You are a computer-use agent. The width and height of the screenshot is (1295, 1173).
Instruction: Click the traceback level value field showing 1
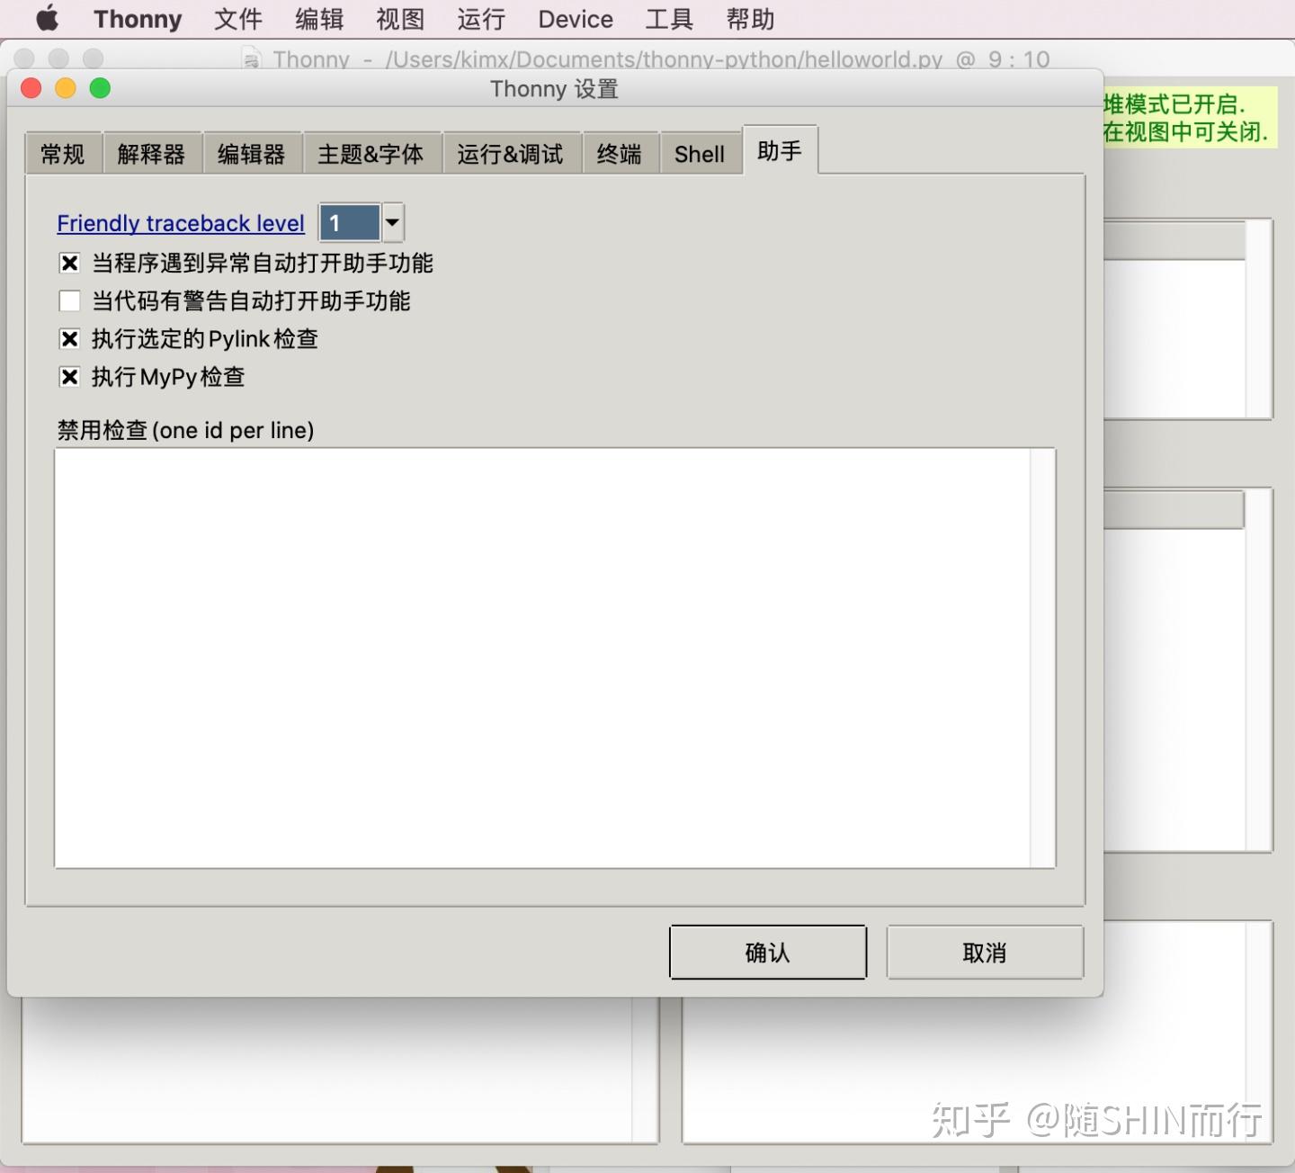click(350, 222)
